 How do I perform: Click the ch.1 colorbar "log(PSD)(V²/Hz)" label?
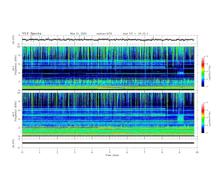210,73
